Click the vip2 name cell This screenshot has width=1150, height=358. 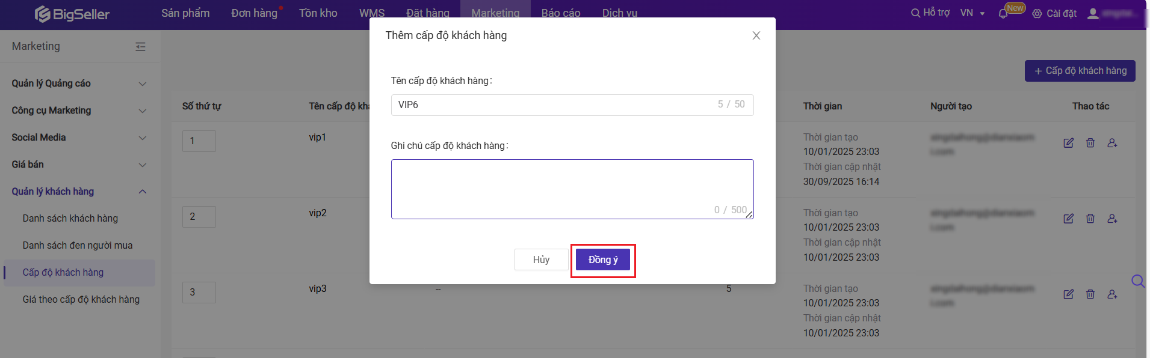(318, 213)
